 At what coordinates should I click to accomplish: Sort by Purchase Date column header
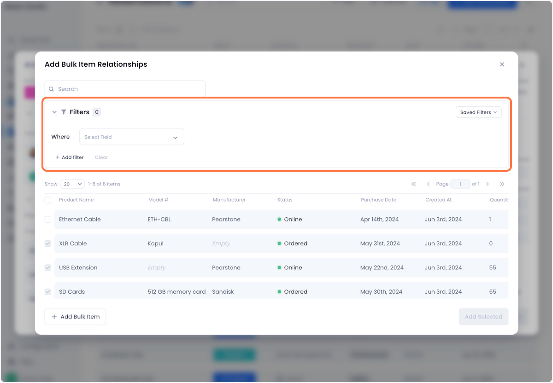(x=378, y=200)
